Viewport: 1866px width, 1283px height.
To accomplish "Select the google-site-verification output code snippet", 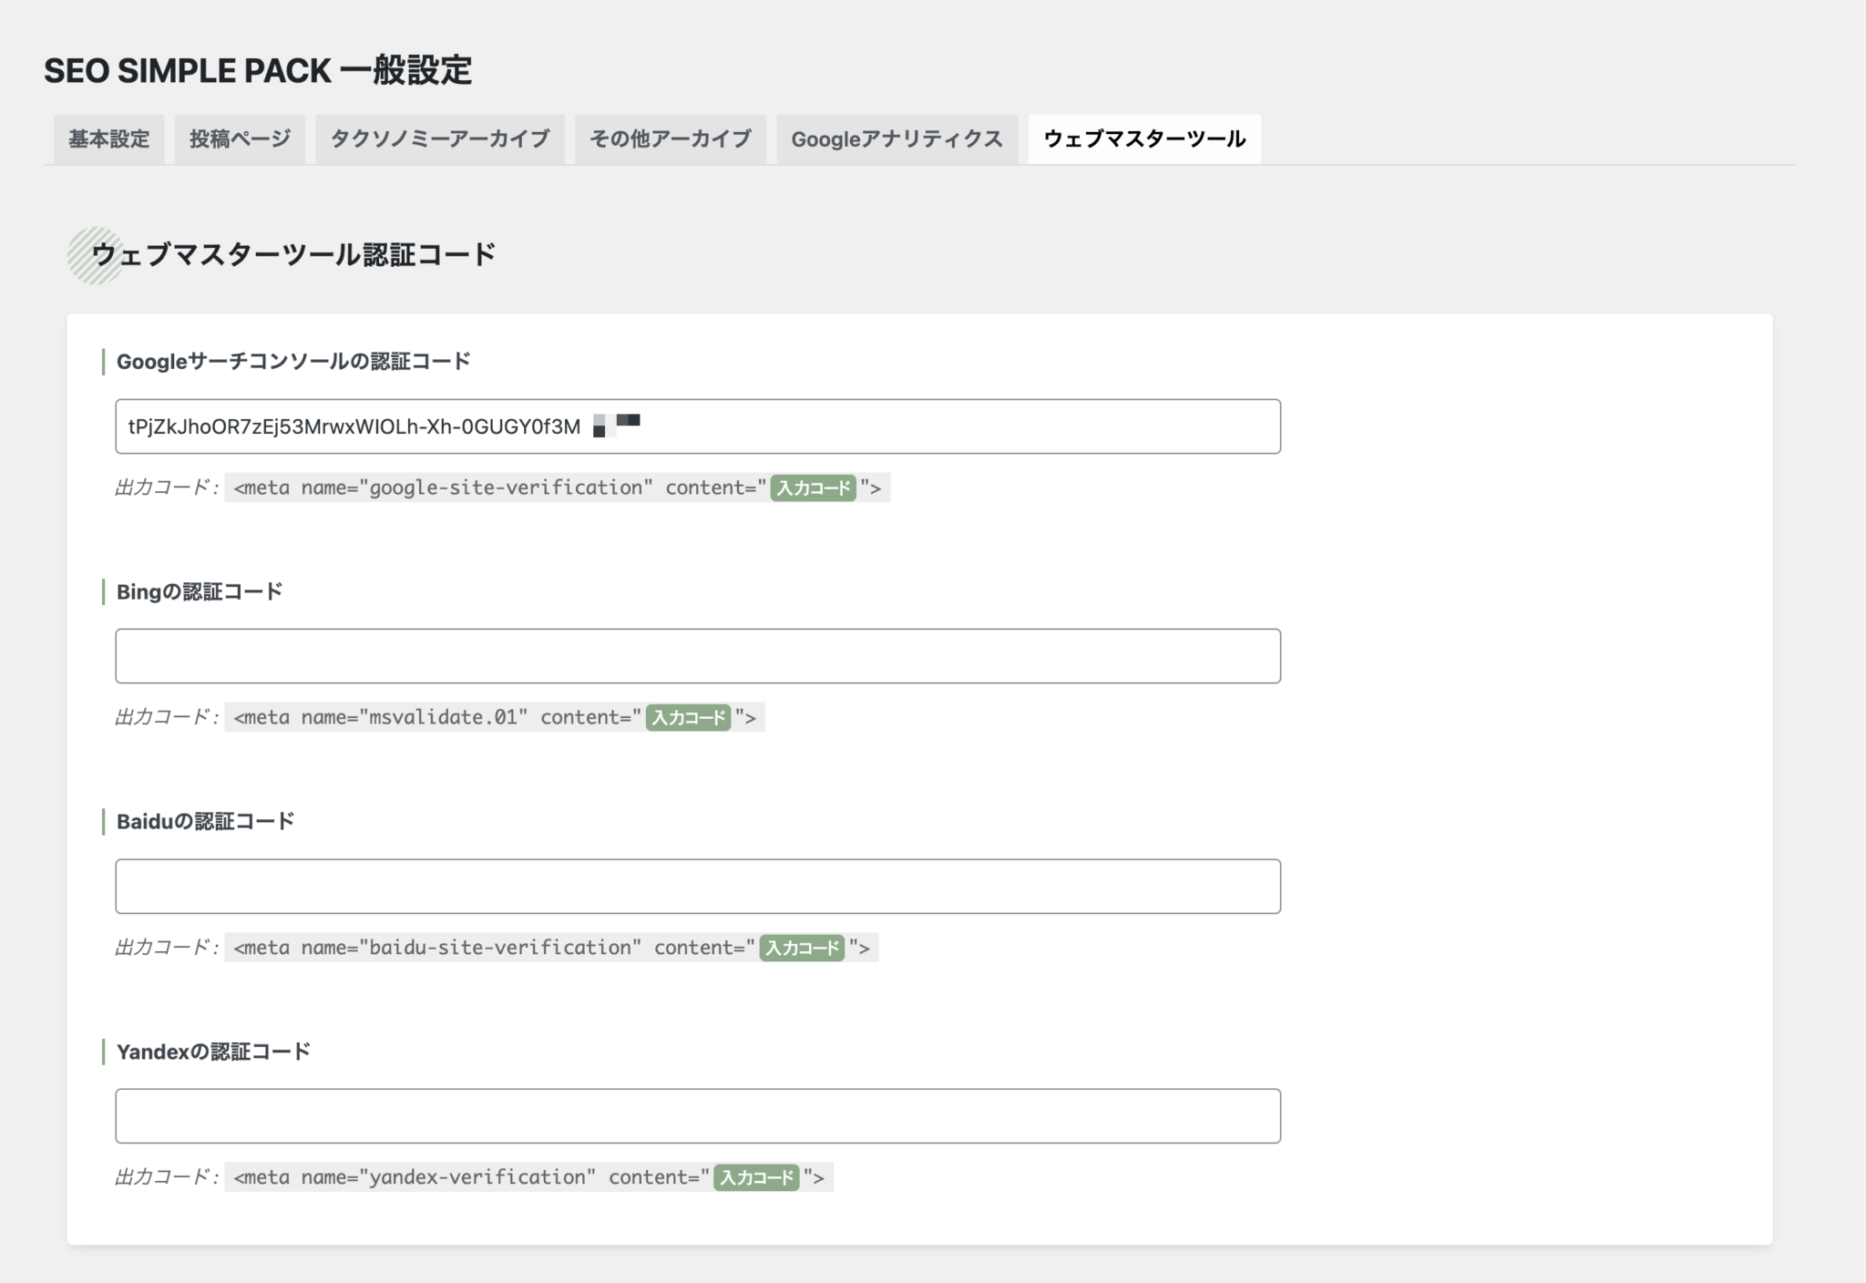I will (558, 488).
